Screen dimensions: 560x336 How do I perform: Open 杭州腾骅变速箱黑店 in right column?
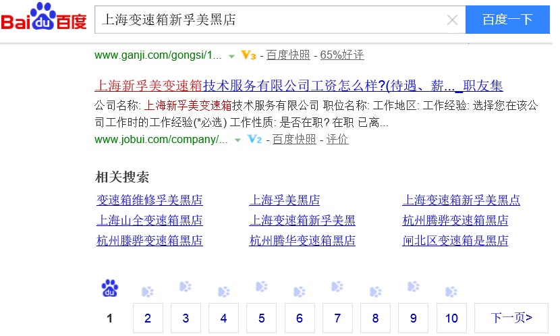tap(455, 221)
